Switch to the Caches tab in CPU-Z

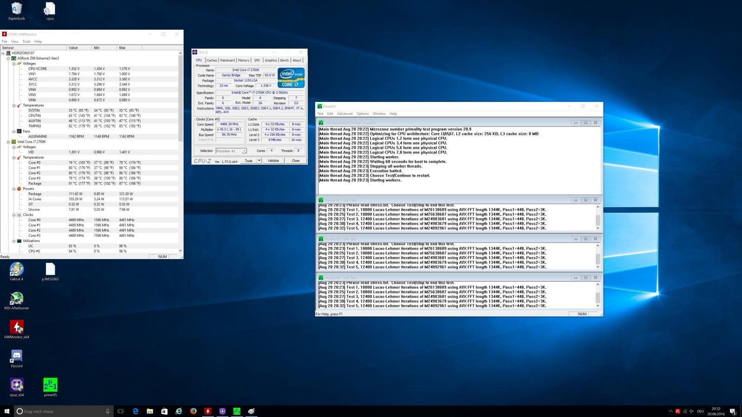pyautogui.click(x=211, y=60)
